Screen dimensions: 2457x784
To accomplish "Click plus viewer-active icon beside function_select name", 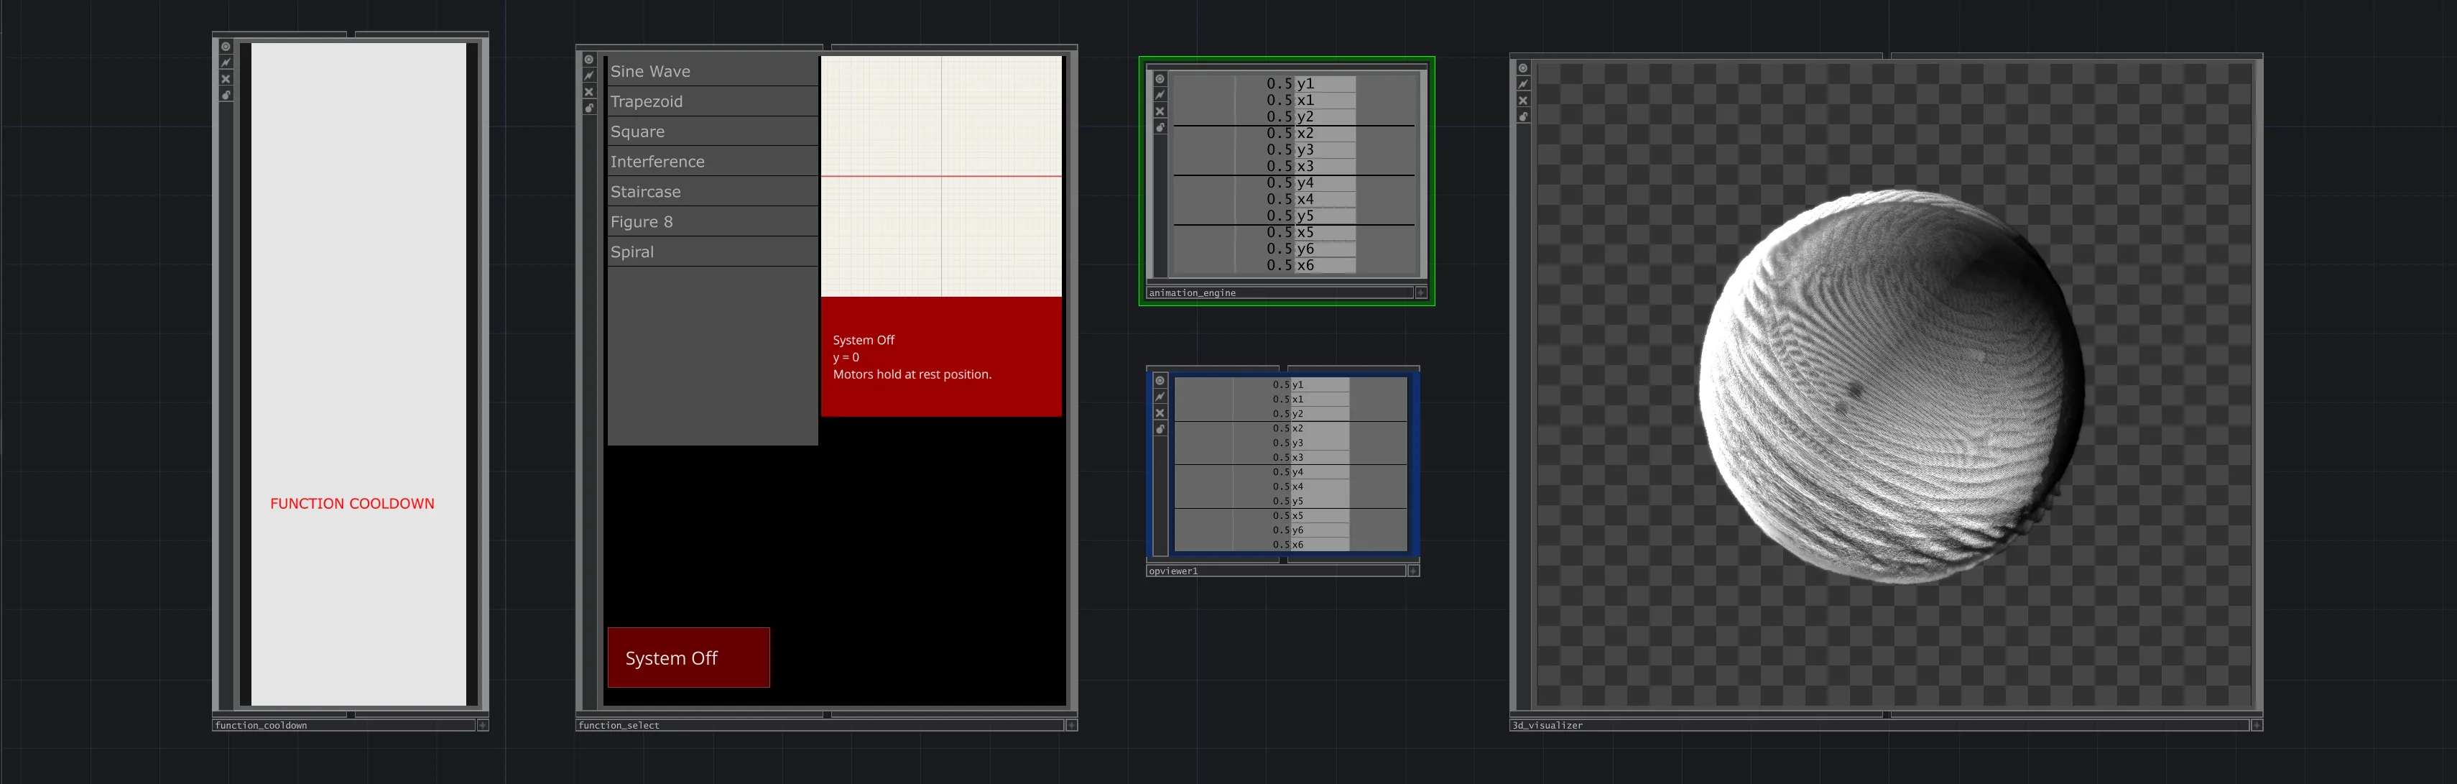I will [1071, 726].
